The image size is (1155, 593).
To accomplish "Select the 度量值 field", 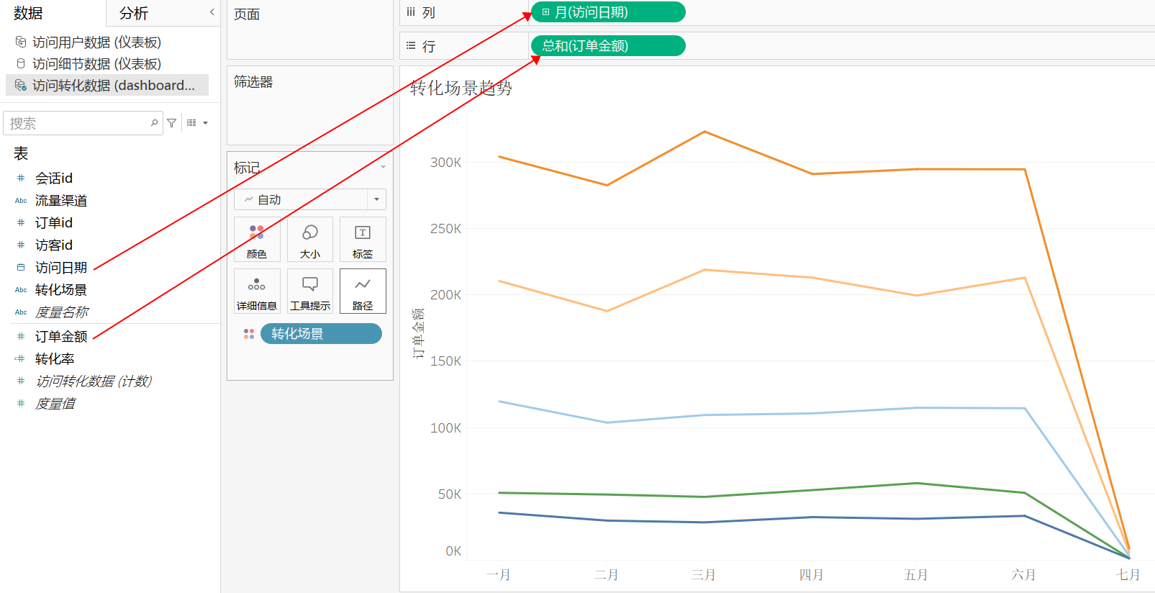I will (x=55, y=403).
